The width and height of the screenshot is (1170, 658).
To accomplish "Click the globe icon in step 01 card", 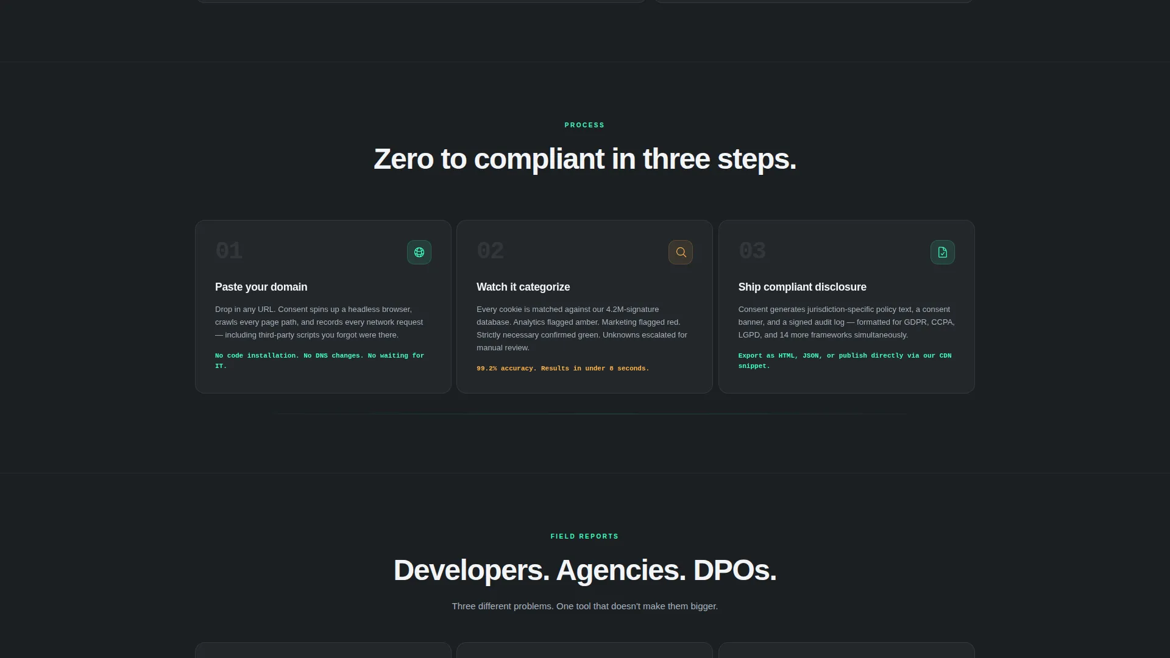I will [419, 252].
